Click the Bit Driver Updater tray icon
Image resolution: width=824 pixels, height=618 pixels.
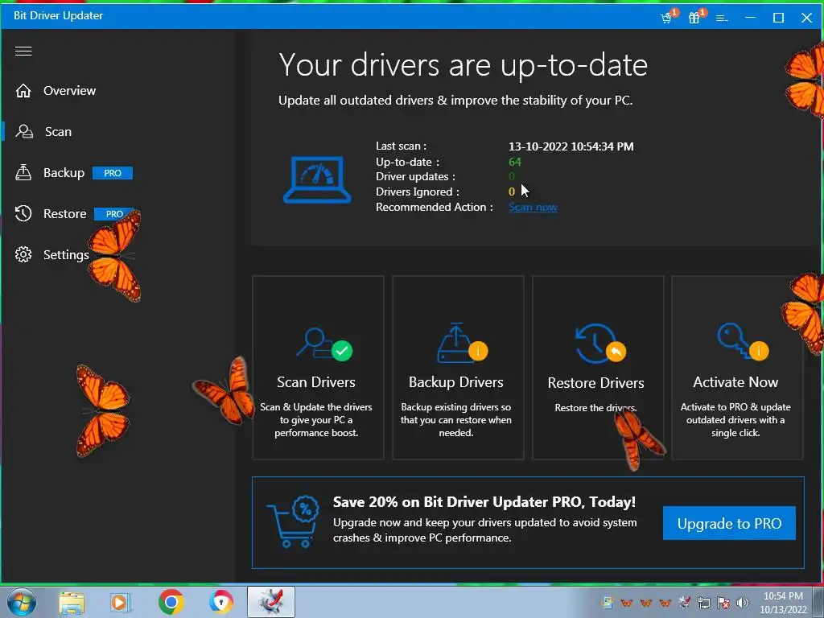684,602
